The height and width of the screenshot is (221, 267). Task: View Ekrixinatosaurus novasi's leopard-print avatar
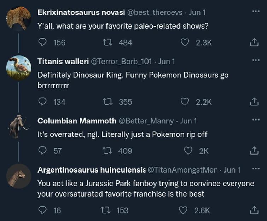coord(18,18)
